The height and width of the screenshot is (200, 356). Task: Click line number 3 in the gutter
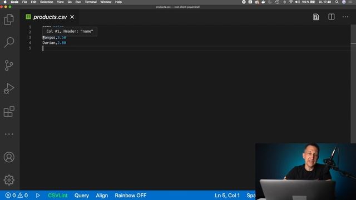pyautogui.click(x=30, y=37)
